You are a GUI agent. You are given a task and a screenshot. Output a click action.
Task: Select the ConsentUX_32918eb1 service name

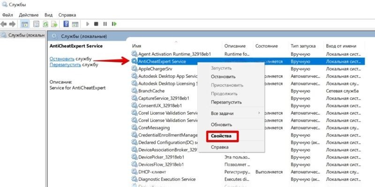point(160,105)
